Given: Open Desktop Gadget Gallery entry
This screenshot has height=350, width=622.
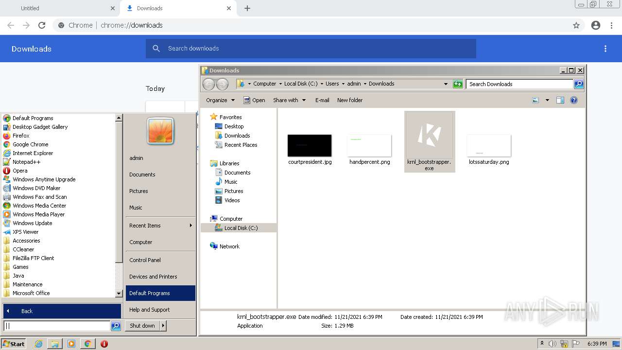Looking at the screenshot, I should coord(40,127).
